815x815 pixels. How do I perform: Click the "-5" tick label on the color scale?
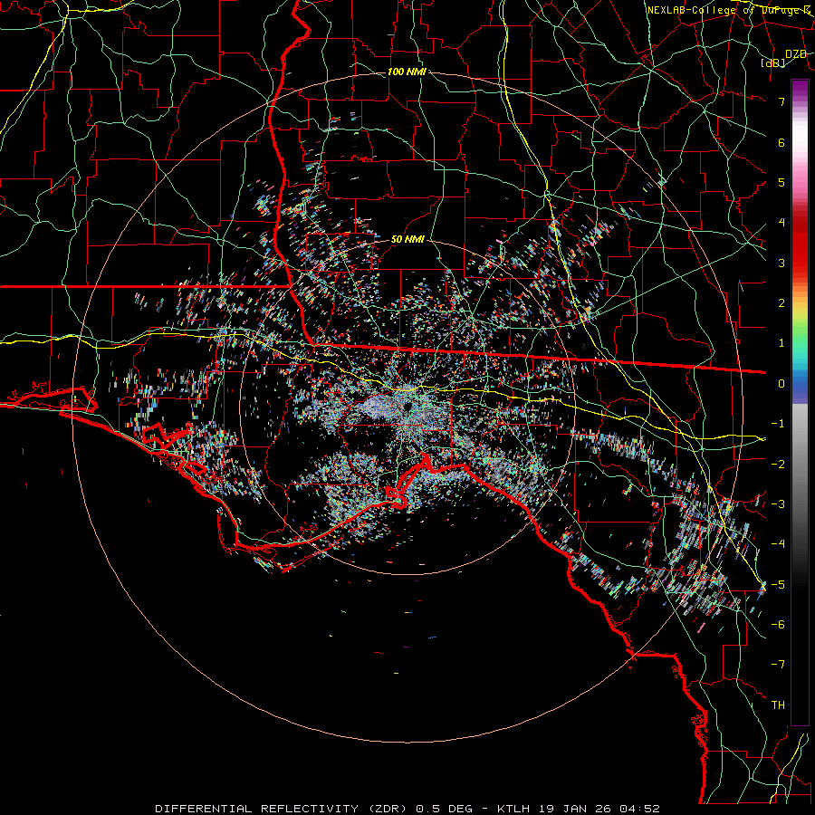(778, 584)
